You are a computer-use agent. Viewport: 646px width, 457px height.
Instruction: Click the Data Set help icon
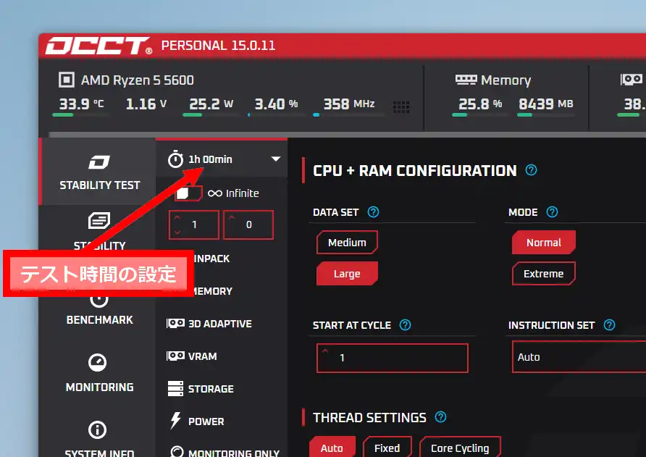point(374,212)
